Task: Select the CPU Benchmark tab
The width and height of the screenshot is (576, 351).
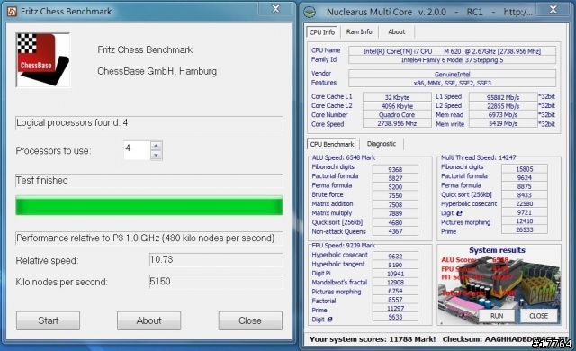Action: 332,144
